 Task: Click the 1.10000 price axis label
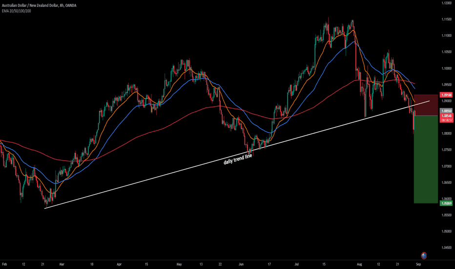pos(447,68)
